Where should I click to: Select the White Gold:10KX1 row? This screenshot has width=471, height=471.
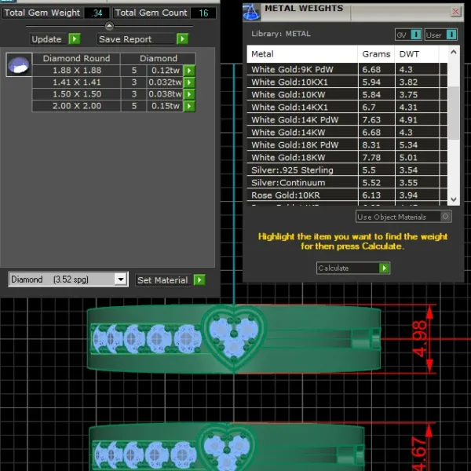(347, 82)
